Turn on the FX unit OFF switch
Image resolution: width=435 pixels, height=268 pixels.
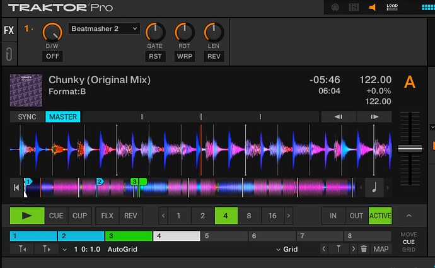pos(52,56)
